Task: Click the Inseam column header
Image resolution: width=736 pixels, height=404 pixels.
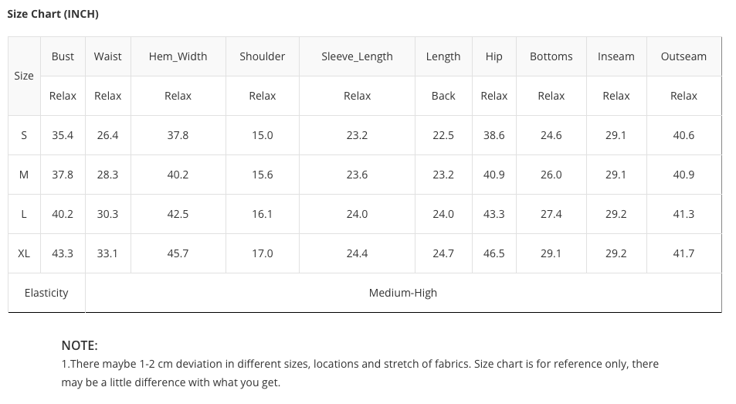Action: tap(616, 56)
